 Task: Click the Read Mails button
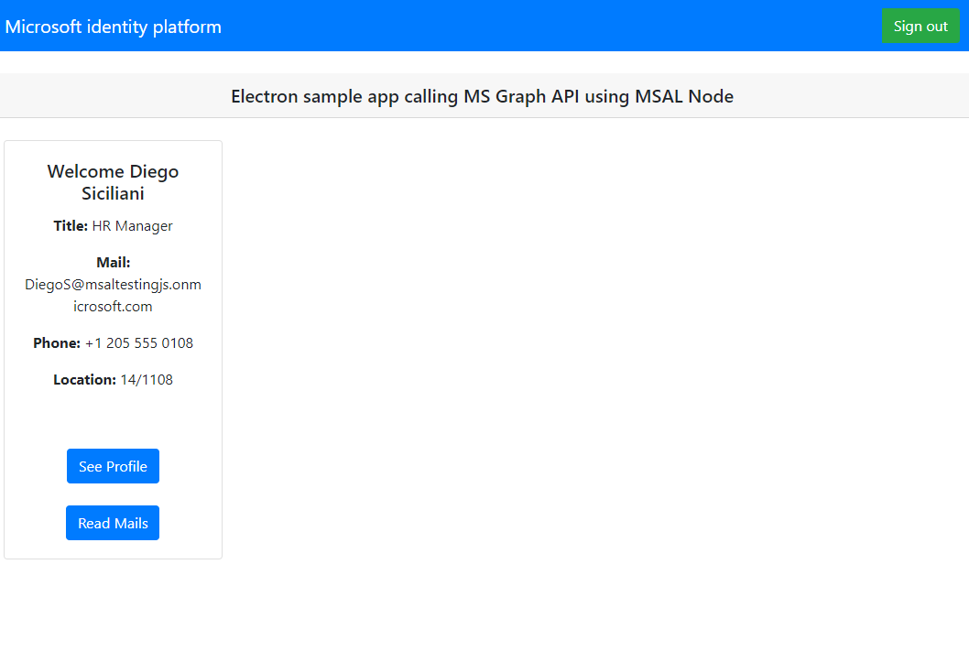click(112, 523)
